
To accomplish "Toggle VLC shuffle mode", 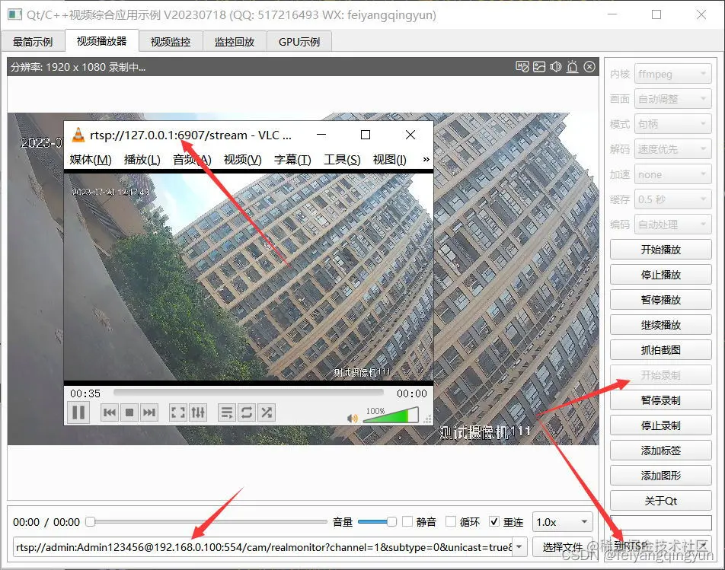I will 267,412.
